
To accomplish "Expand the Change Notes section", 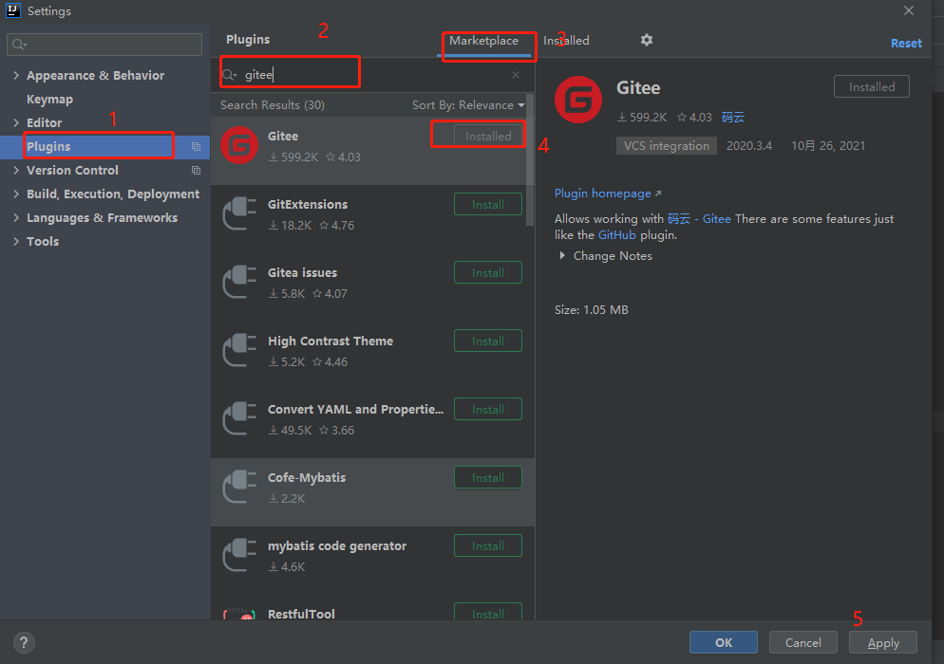I will point(562,255).
